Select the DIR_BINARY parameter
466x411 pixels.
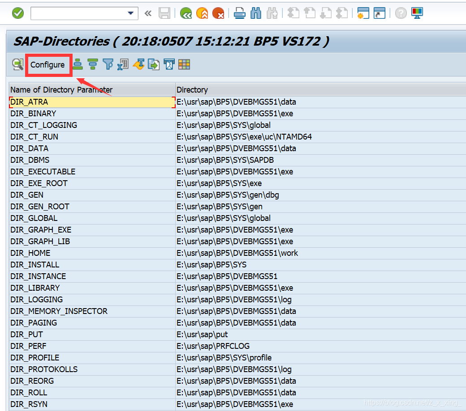coord(92,114)
